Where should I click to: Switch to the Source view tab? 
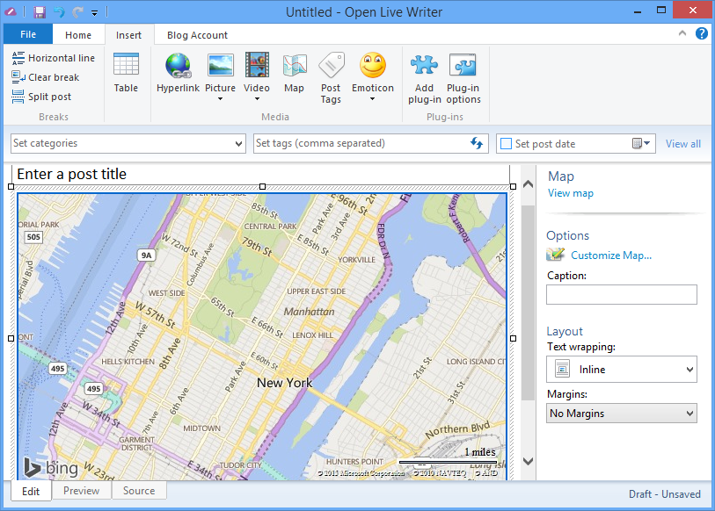[139, 491]
